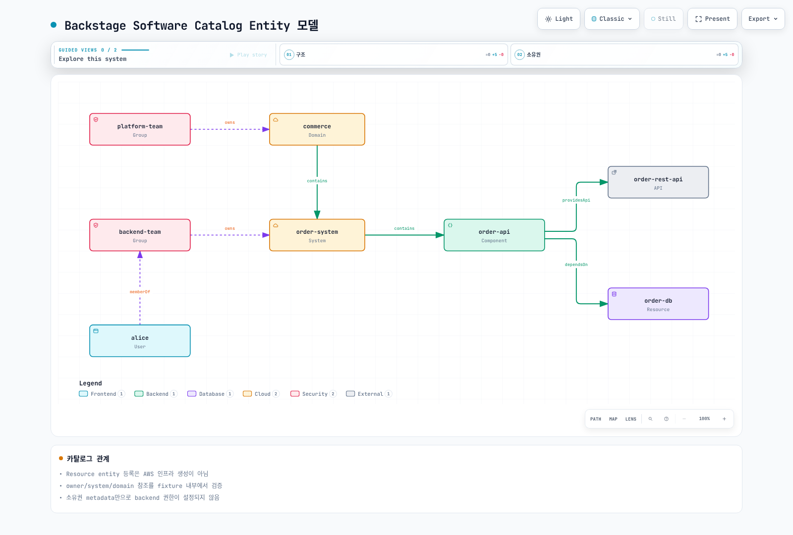Play the guided story
Image resolution: width=793 pixels, height=535 pixels.
248,55
